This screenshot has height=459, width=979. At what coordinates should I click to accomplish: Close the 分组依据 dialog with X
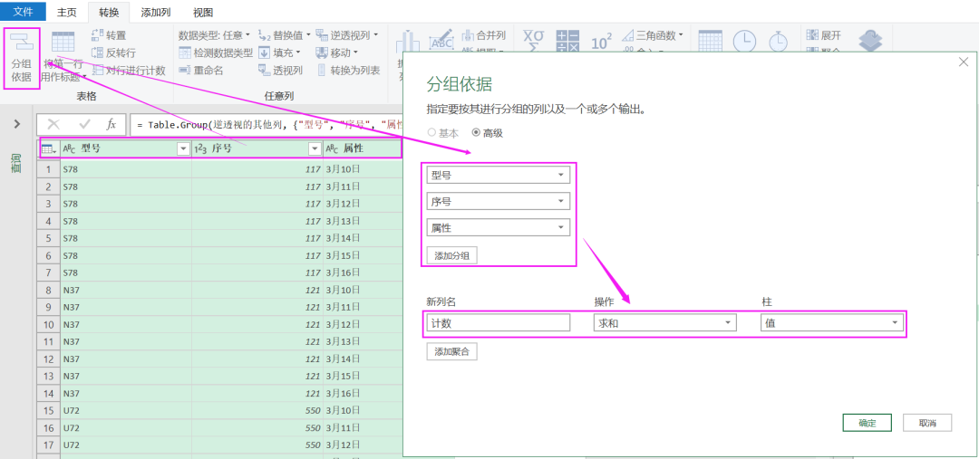pos(964,62)
